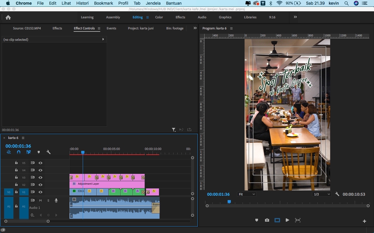This screenshot has height=233, width=374.
Task: Click the comparison view button
Action: coord(298,220)
